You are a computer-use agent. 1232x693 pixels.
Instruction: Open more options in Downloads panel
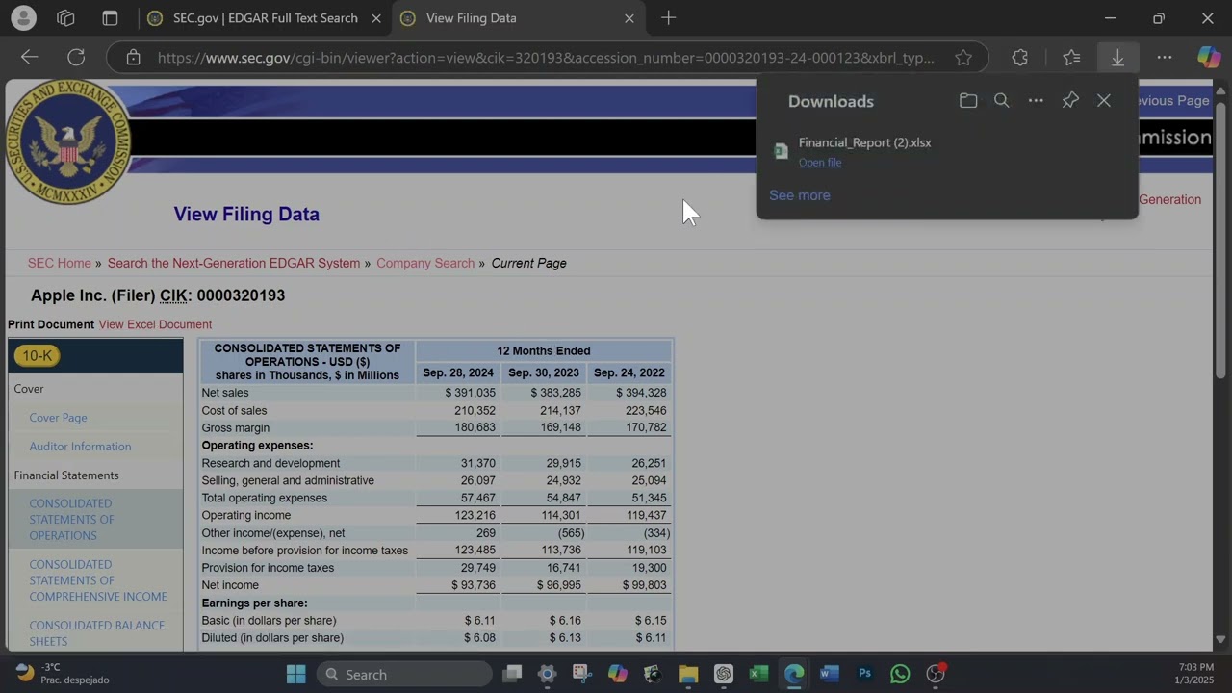[x=1036, y=101]
